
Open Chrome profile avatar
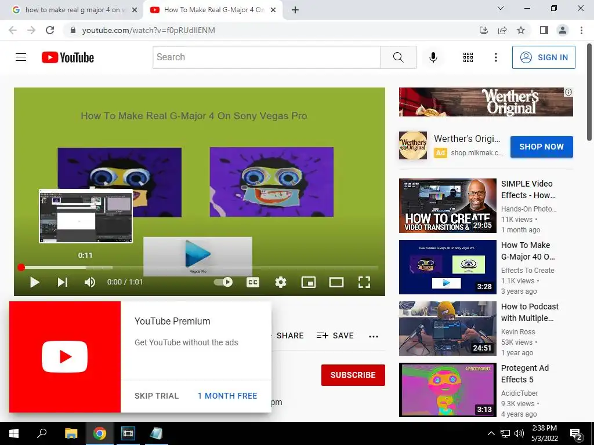point(563,30)
